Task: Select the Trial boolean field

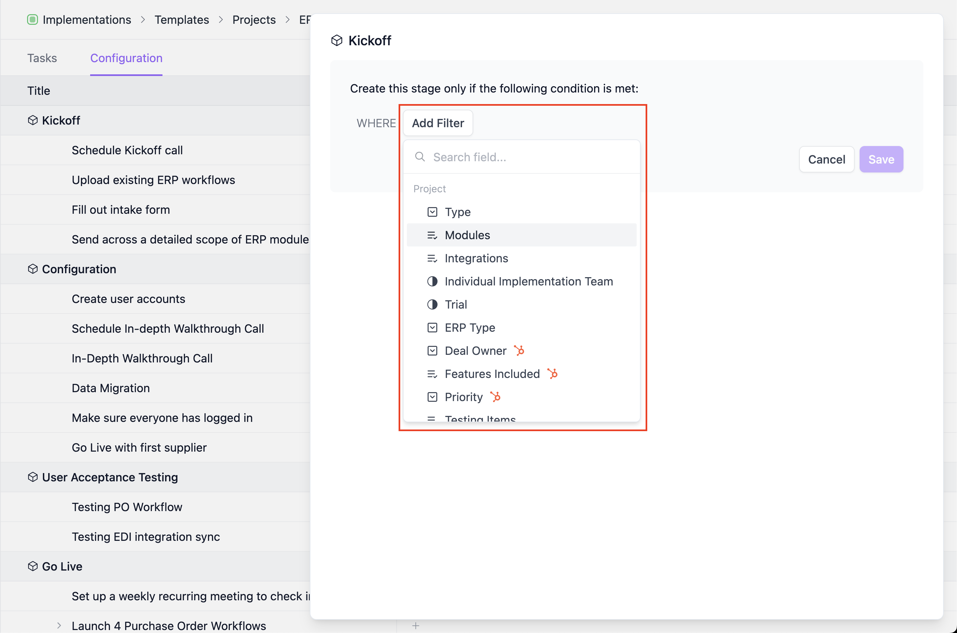Action: click(456, 304)
